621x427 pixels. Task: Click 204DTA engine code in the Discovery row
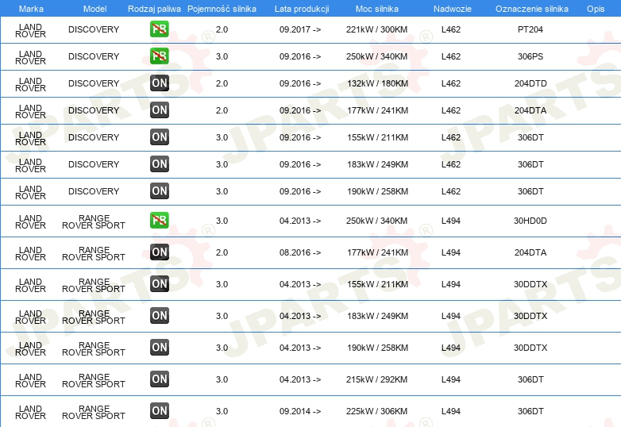pos(530,110)
